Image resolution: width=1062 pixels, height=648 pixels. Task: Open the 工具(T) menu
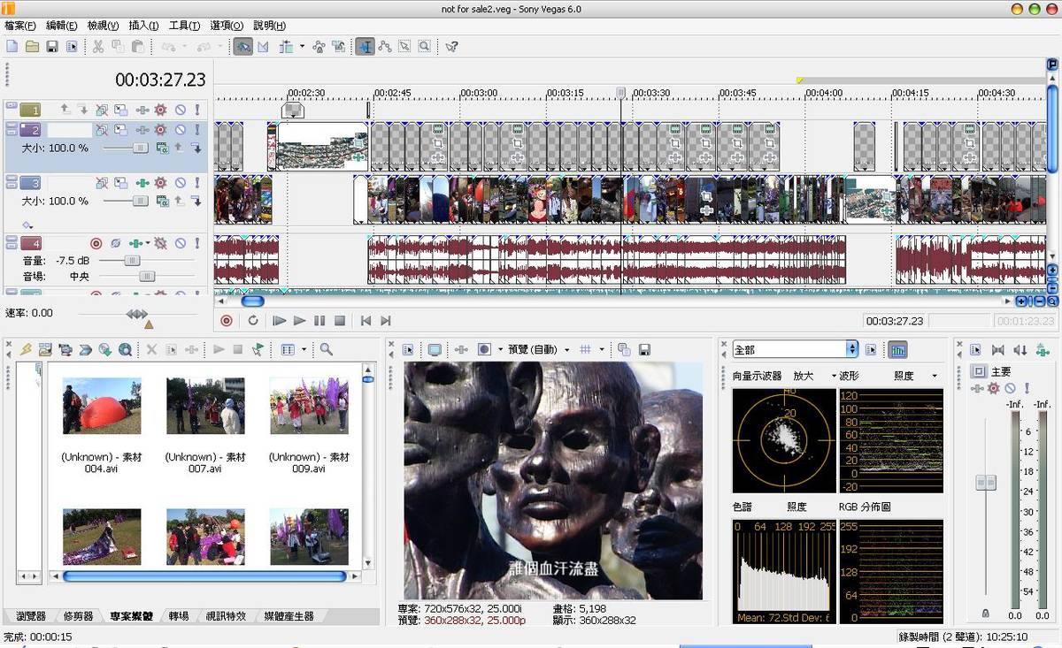tap(184, 26)
